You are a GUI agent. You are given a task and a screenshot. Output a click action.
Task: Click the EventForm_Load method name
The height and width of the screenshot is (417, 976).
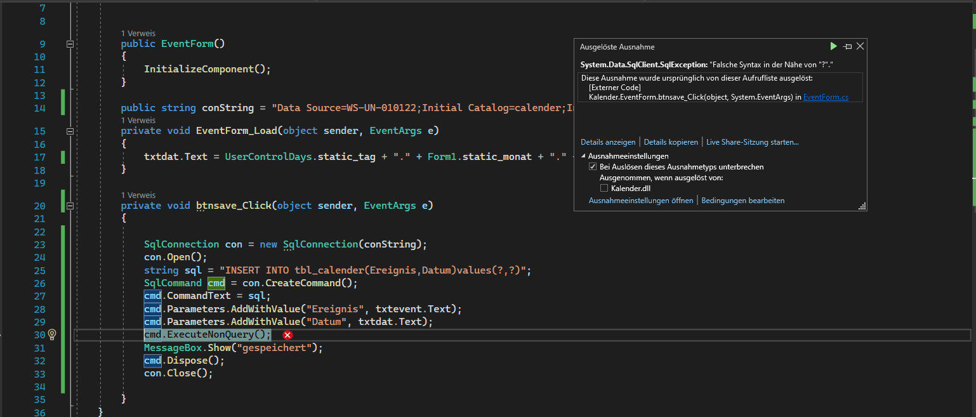(237, 131)
